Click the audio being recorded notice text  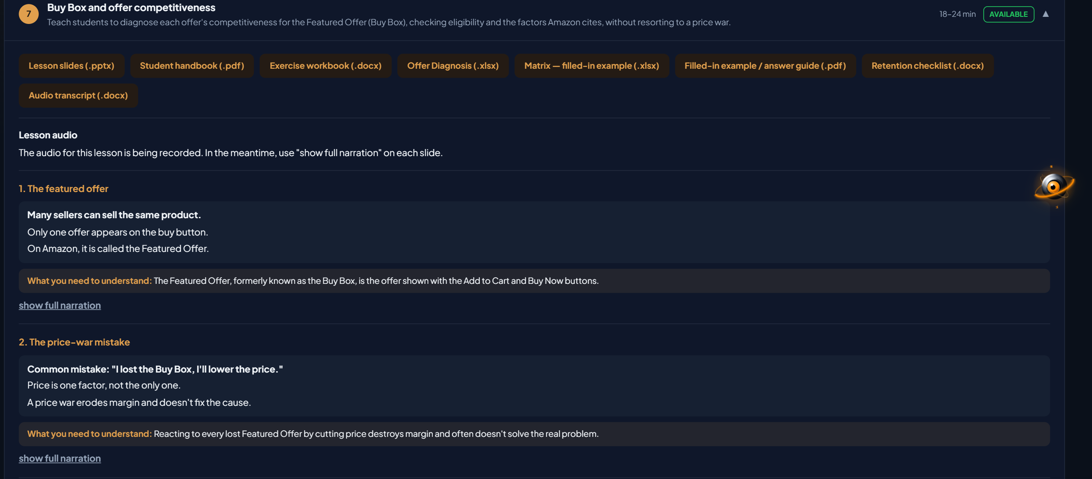230,153
